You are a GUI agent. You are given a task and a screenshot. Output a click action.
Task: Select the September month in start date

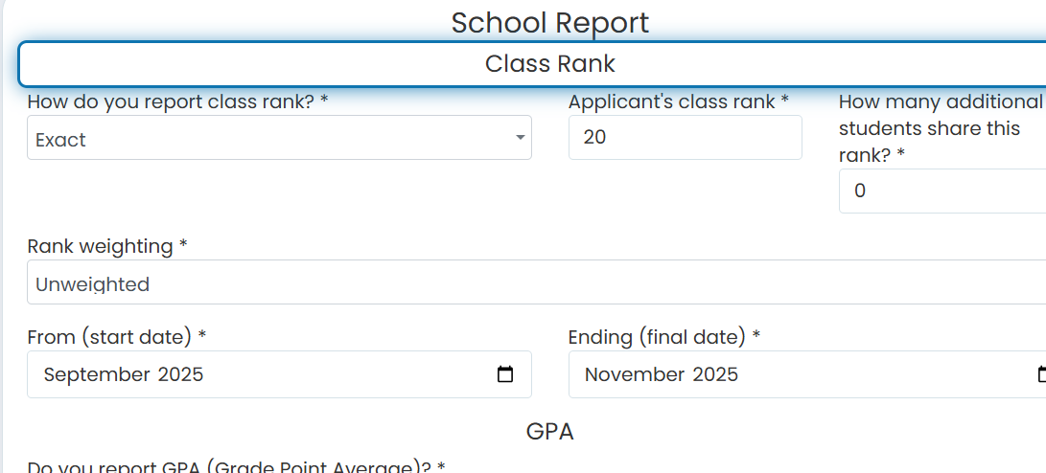pos(96,374)
